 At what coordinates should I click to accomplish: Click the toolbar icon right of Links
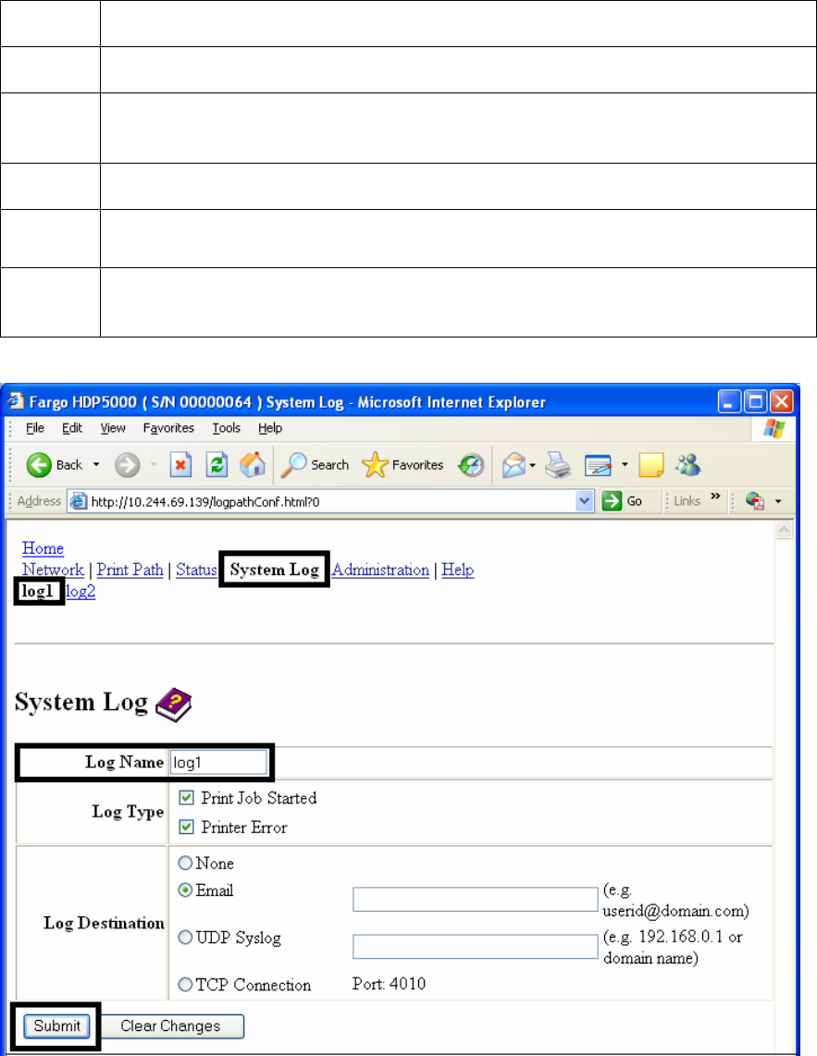tap(755, 501)
